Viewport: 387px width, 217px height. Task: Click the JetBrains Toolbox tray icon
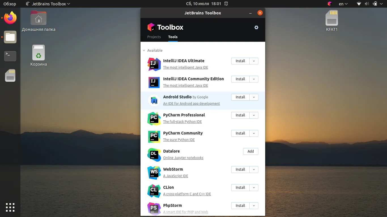point(329,4)
